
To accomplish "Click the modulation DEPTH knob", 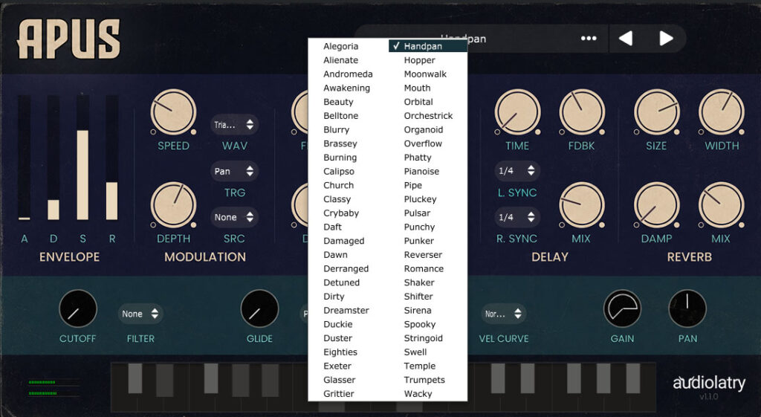I will tap(173, 205).
